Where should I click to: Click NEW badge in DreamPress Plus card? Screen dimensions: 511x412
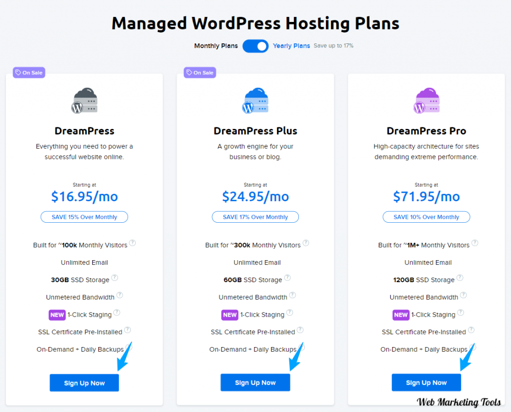point(230,315)
